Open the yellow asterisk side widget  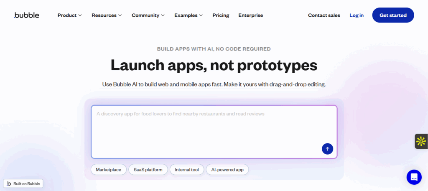(x=421, y=141)
